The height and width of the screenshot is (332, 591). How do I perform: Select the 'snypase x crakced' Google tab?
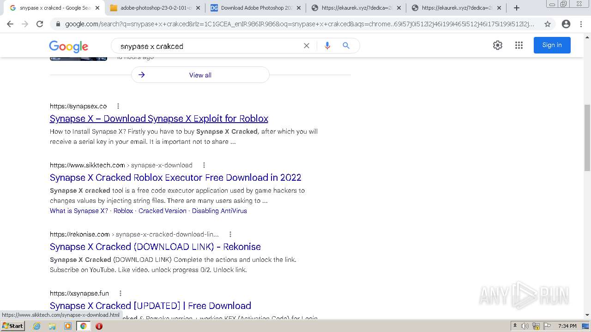coord(54,8)
